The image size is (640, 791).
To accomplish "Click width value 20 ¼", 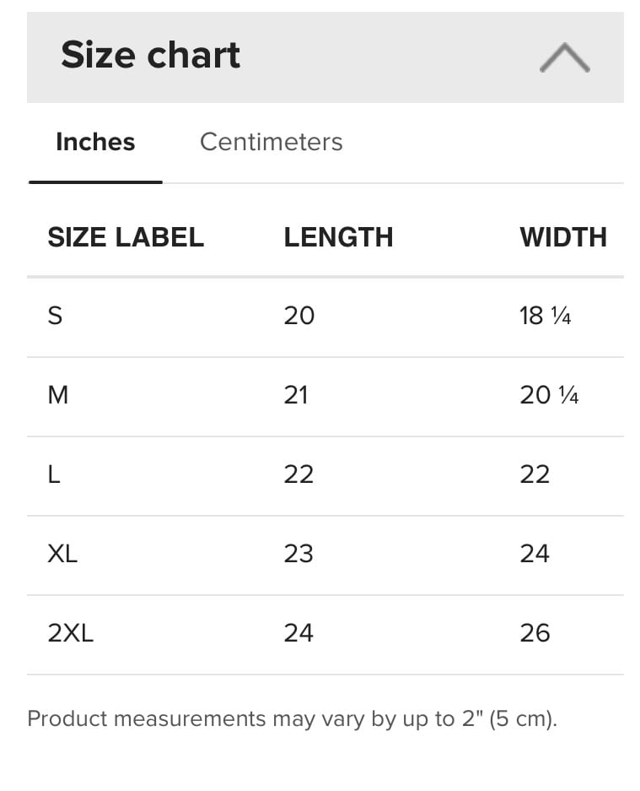I will click(x=549, y=395).
